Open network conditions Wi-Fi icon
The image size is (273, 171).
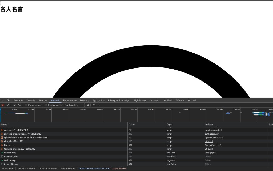87,105
